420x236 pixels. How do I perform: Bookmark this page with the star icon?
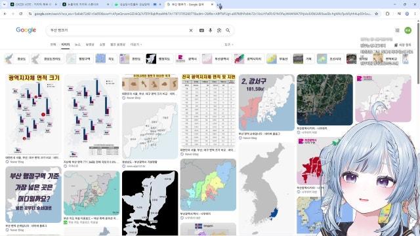point(376,13)
